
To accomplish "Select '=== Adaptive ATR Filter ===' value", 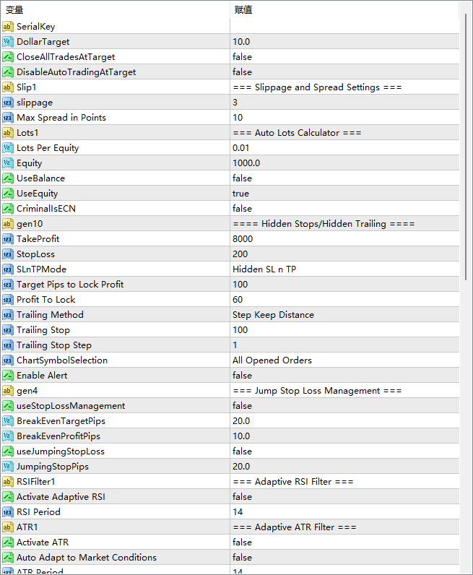I will (295, 527).
